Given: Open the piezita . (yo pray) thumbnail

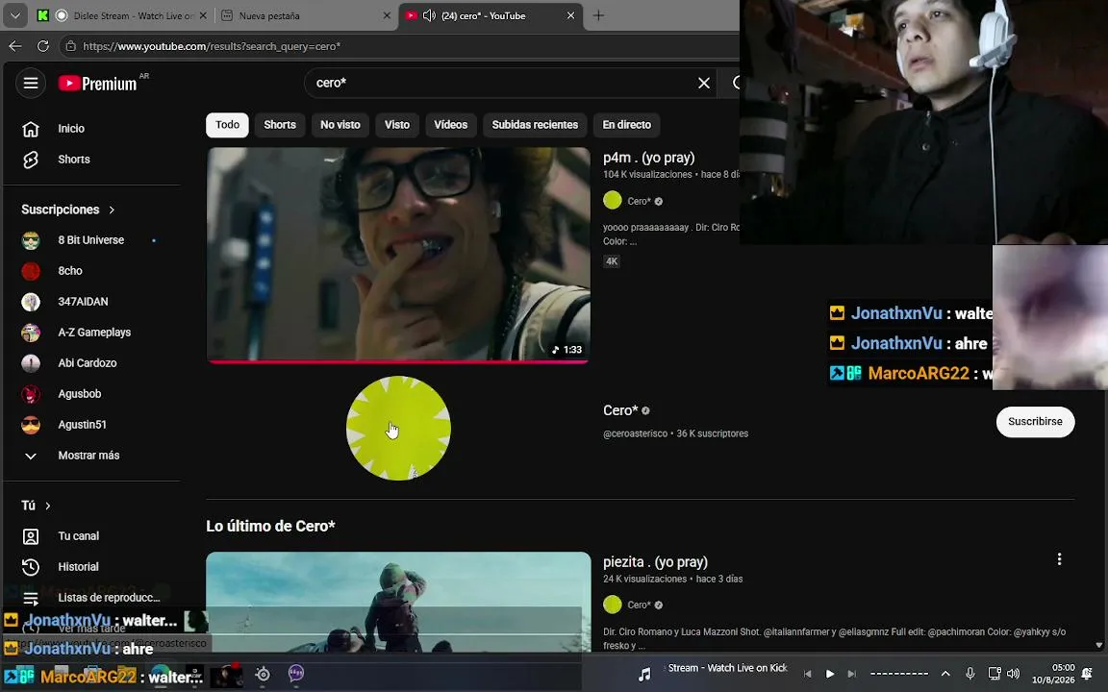Looking at the screenshot, I should pos(398,602).
